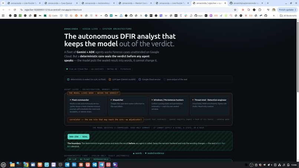Click the browser forward arrow
The image size is (299, 168).
point(9,10)
